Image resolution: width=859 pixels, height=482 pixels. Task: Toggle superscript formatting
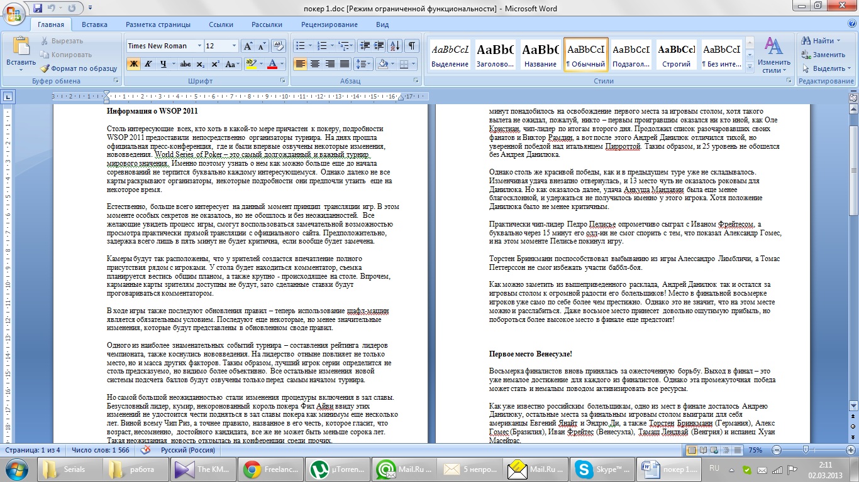pos(215,64)
